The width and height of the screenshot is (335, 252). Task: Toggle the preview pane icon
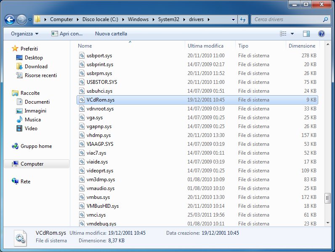click(306, 34)
